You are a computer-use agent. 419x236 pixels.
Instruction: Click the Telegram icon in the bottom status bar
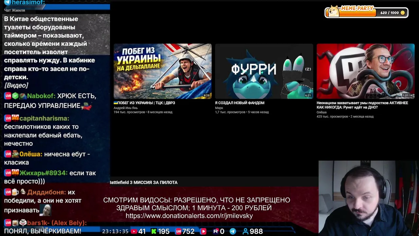coord(233,231)
